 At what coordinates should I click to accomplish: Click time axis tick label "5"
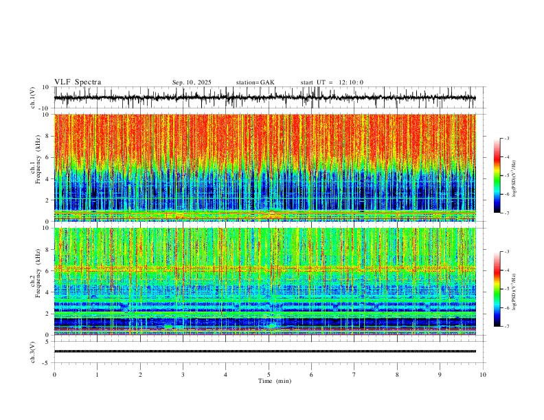coord(269,375)
